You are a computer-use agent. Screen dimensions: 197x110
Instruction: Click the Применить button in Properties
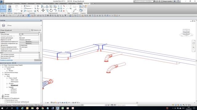38,60
